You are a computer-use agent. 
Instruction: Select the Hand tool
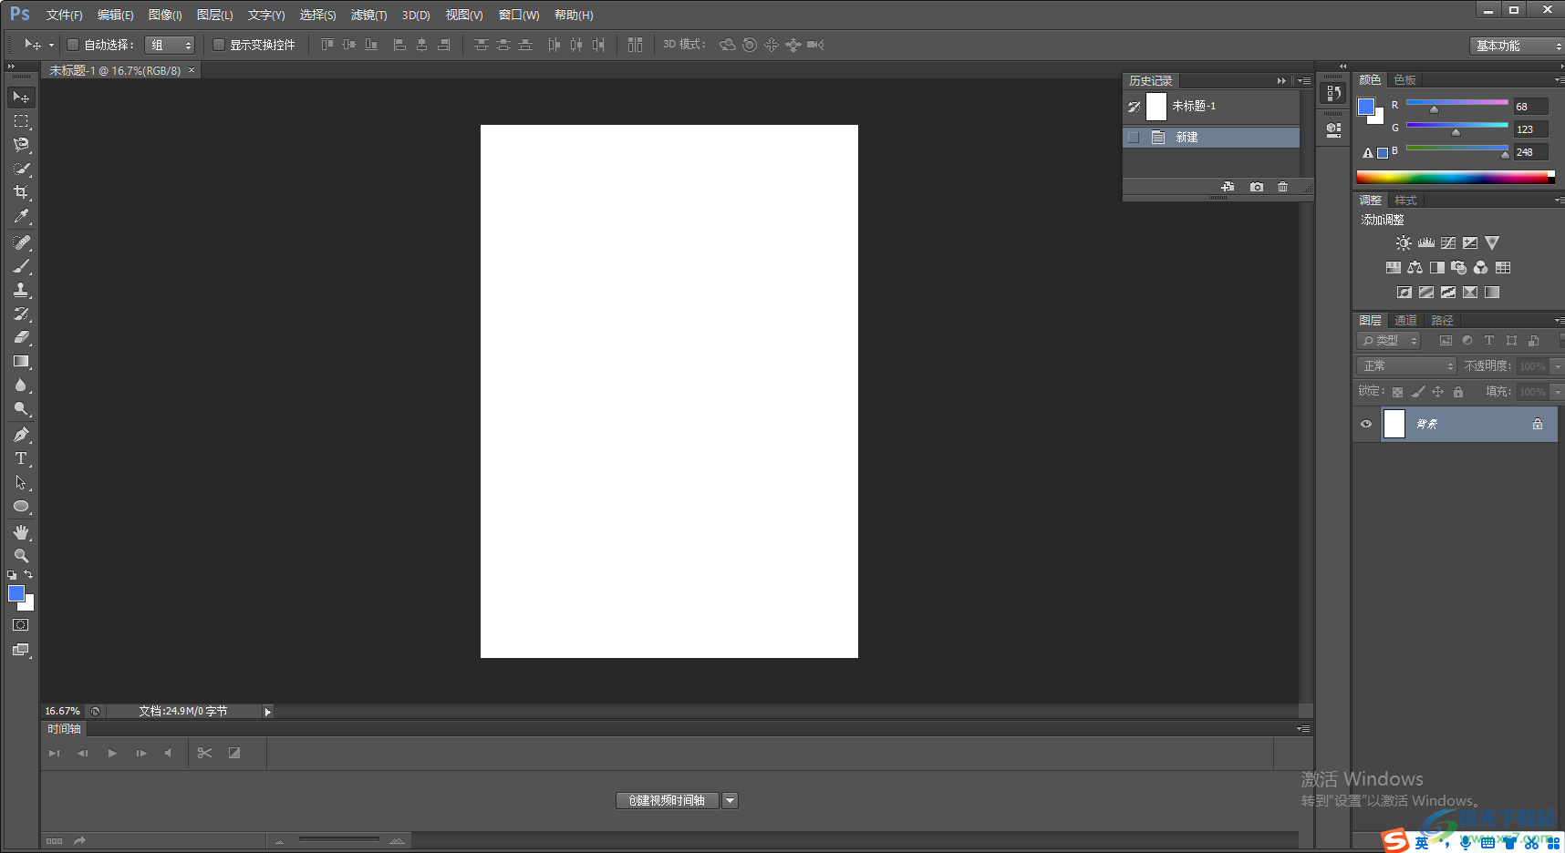coord(21,532)
